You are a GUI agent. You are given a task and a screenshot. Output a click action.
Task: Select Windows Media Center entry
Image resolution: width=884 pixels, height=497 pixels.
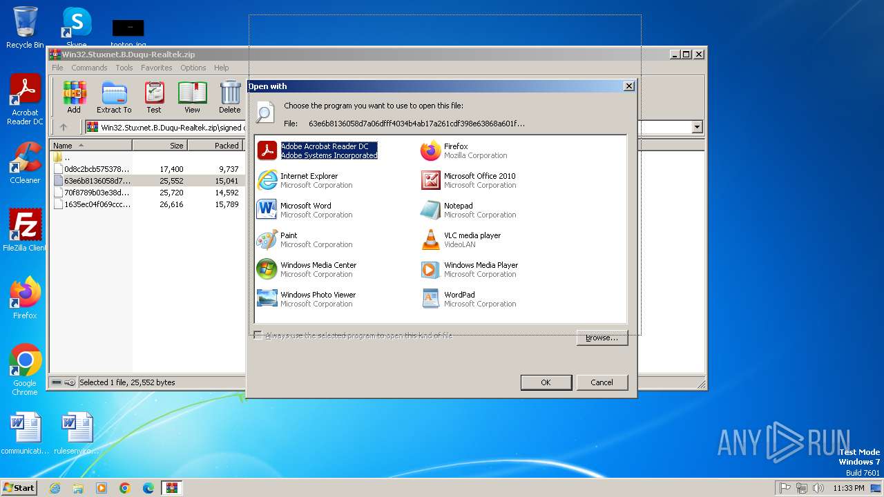pos(307,269)
